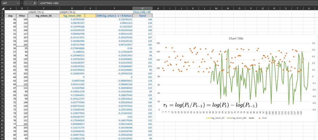Select row header 85
Image resolution: width=318 pixels, height=140 pixels.
pyautogui.click(x=2, y=138)
